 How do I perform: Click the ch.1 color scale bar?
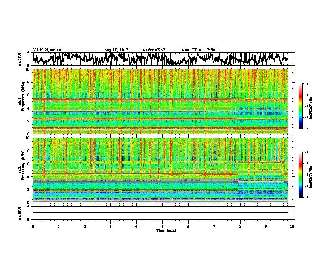coord(300,106)
